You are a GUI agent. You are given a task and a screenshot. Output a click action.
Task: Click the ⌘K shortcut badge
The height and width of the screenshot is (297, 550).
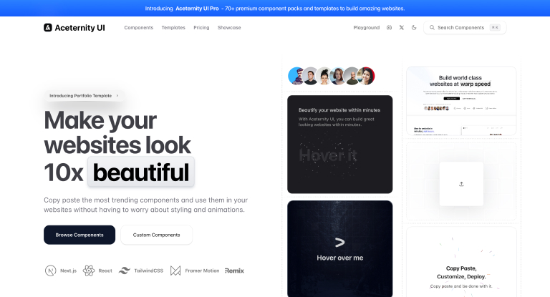pyautogui.click(x=495, y=27)
